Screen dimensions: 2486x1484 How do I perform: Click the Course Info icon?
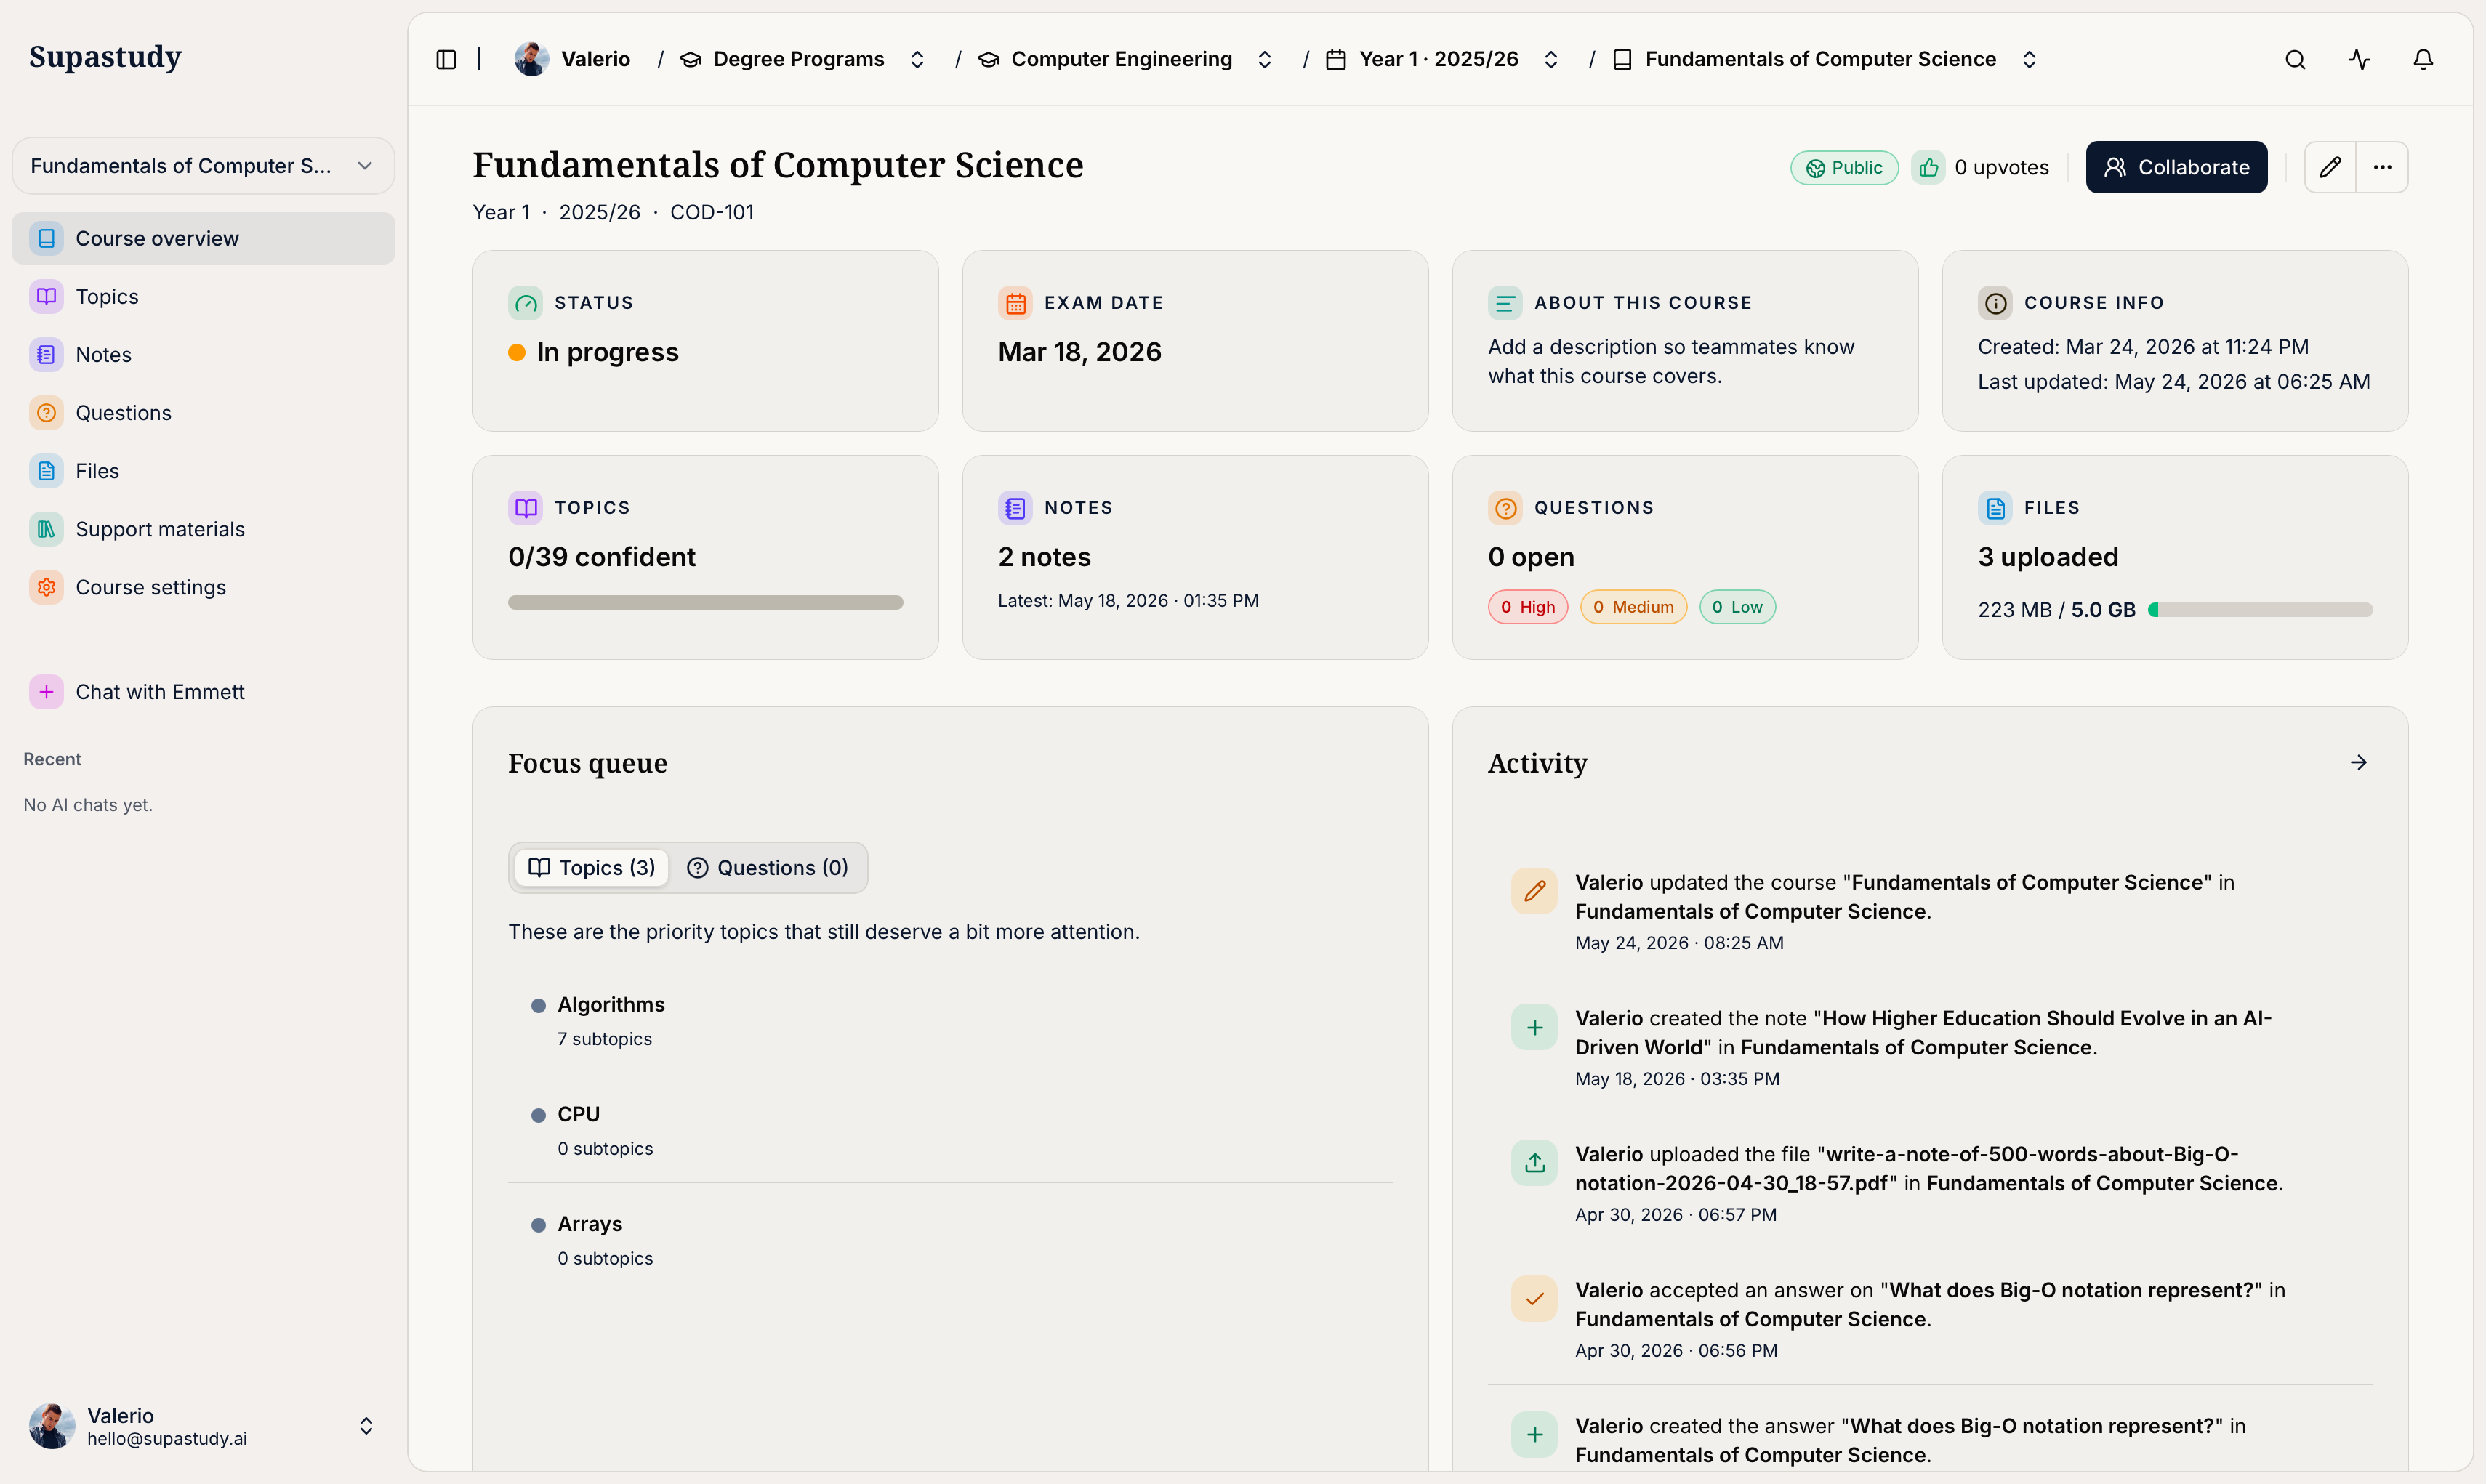(x=1996, y=303)
